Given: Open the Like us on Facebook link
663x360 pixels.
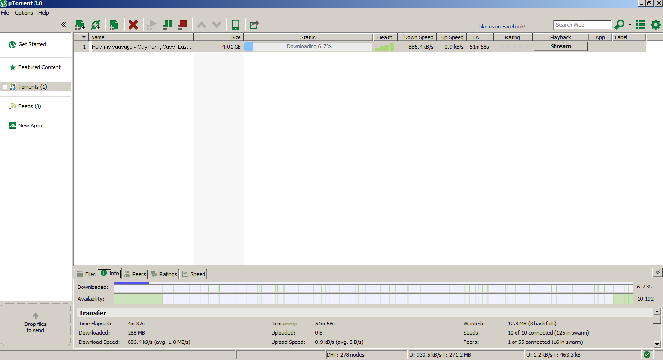Looking at the screenshot, I should (x=501, y=27).
